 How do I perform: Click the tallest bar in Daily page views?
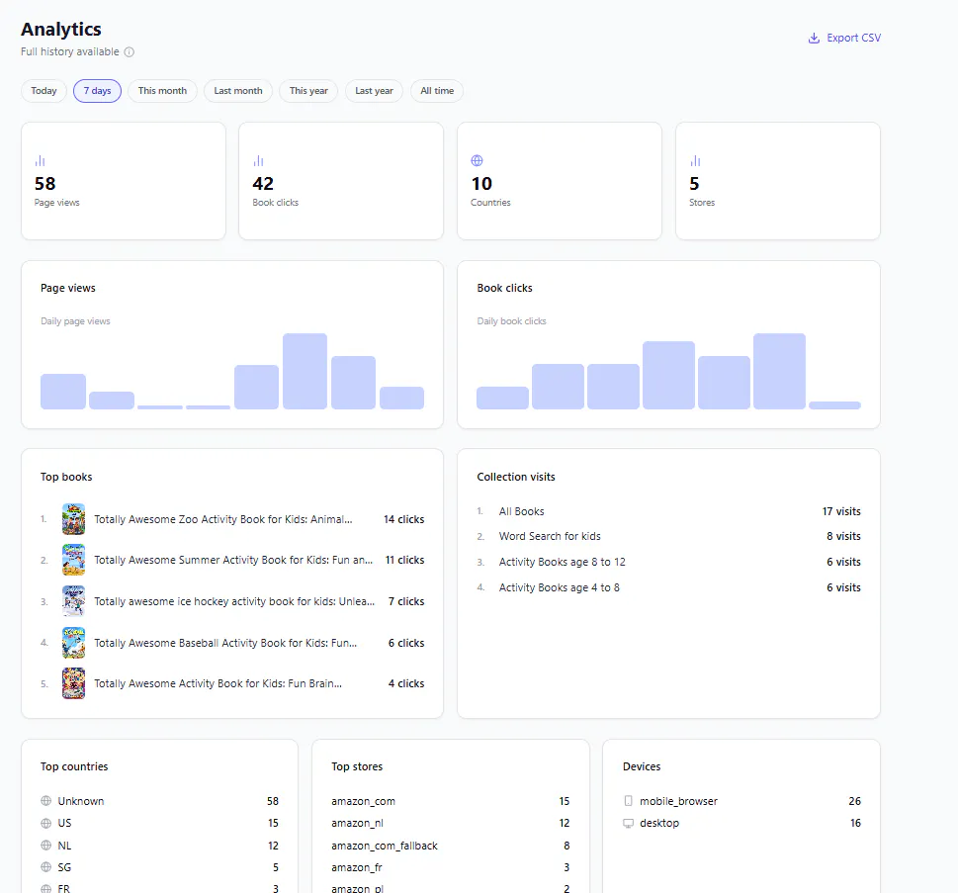tap(305, 371)
